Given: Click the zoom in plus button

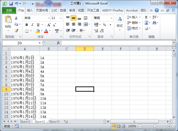Looking at the screenshot, I should [169, 126].
